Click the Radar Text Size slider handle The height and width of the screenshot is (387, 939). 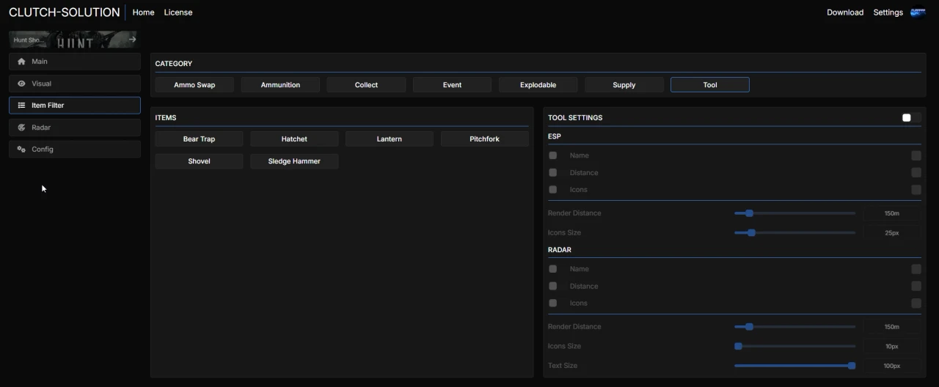(x=852, y=366)
